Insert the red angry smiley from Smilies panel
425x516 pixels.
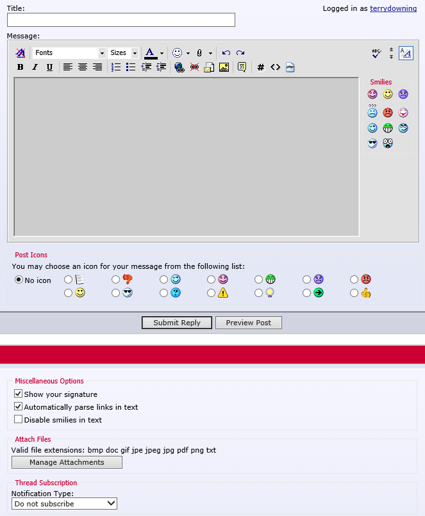point(388,113)
